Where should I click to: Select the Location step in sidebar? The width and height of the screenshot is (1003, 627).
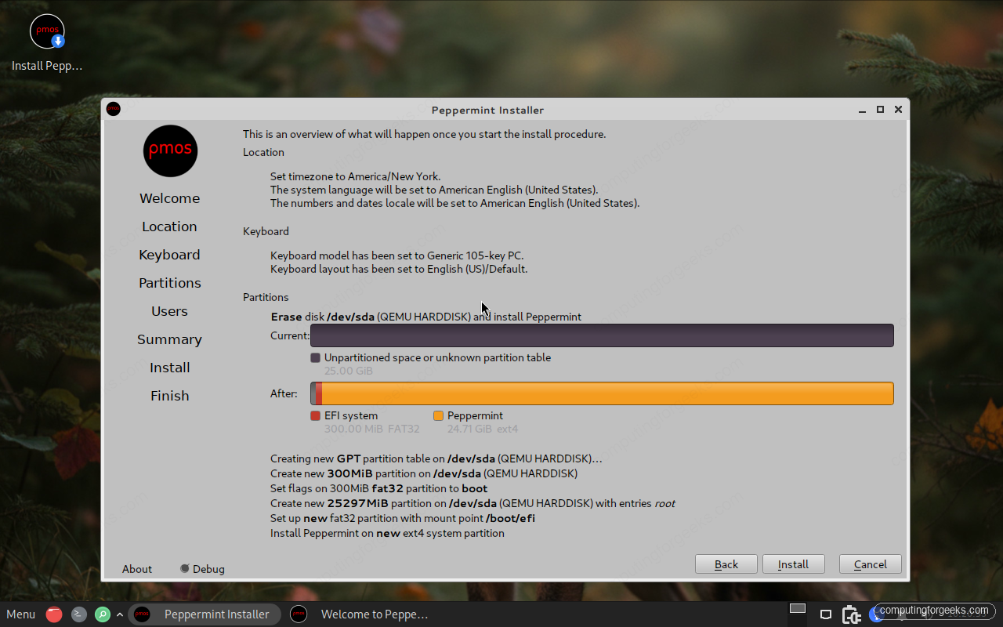pyautogui.click(x=170, y=227)
